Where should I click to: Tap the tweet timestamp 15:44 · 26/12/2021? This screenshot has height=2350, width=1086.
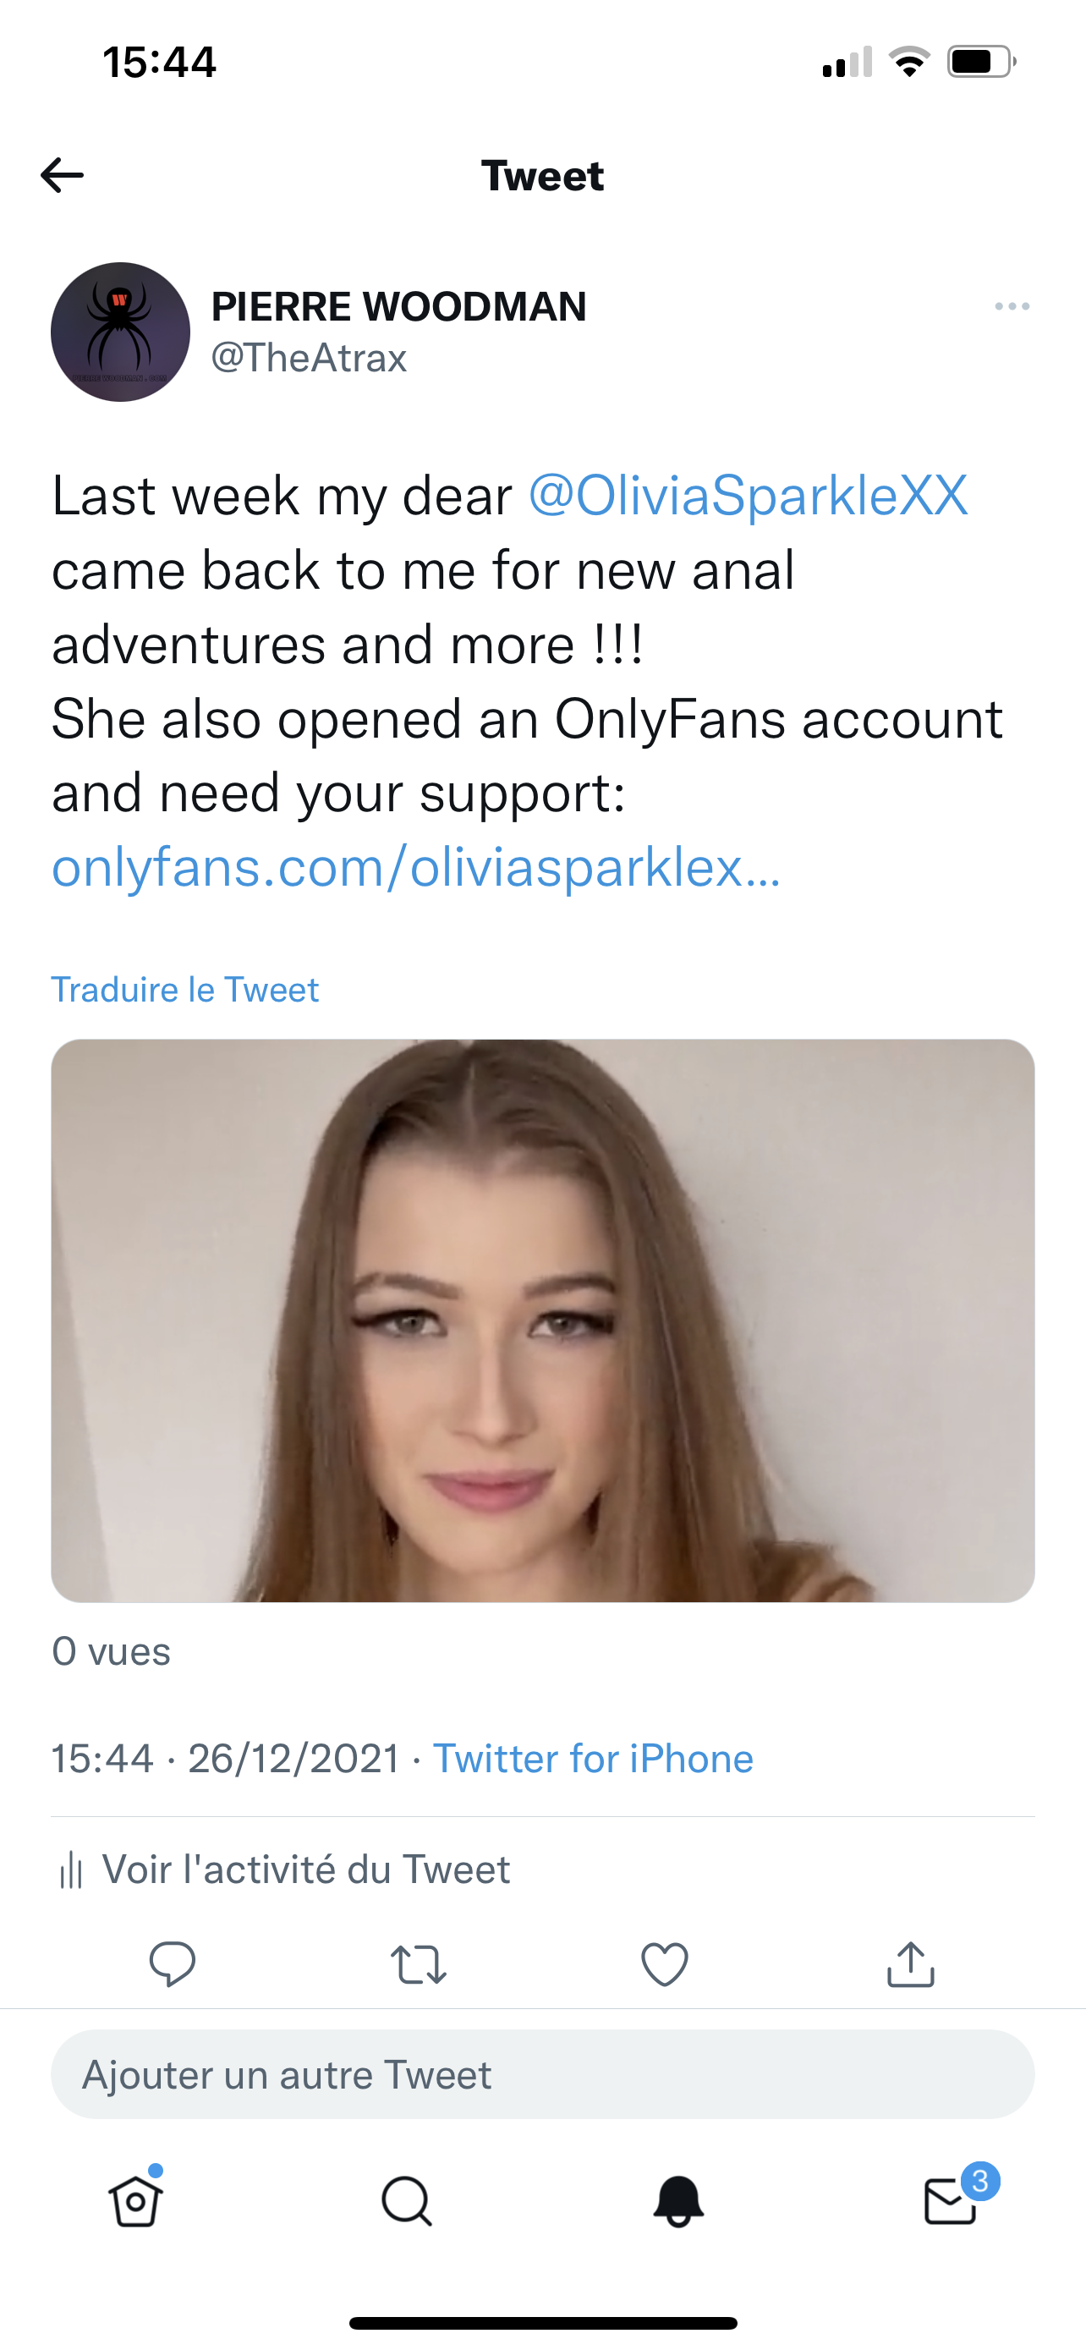[225, 1758]
